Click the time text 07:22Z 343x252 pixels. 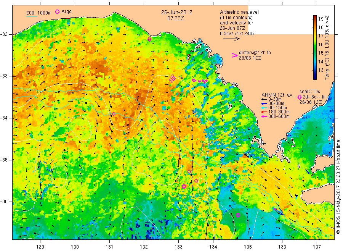(x=176, y=18)
